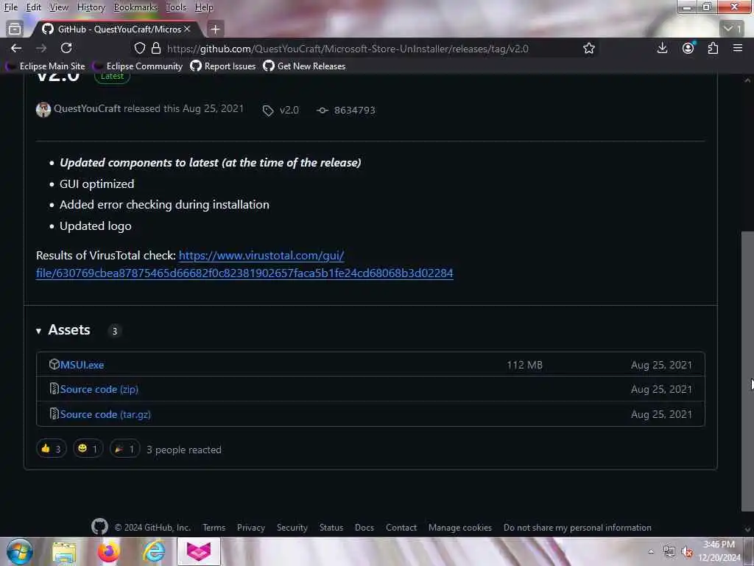Click the scrollbar up arrow
This screenshot has height=566, width=754.
[x=747, y=80]
